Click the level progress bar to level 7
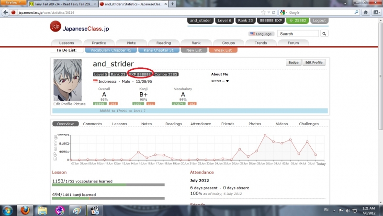 (190, 110)
